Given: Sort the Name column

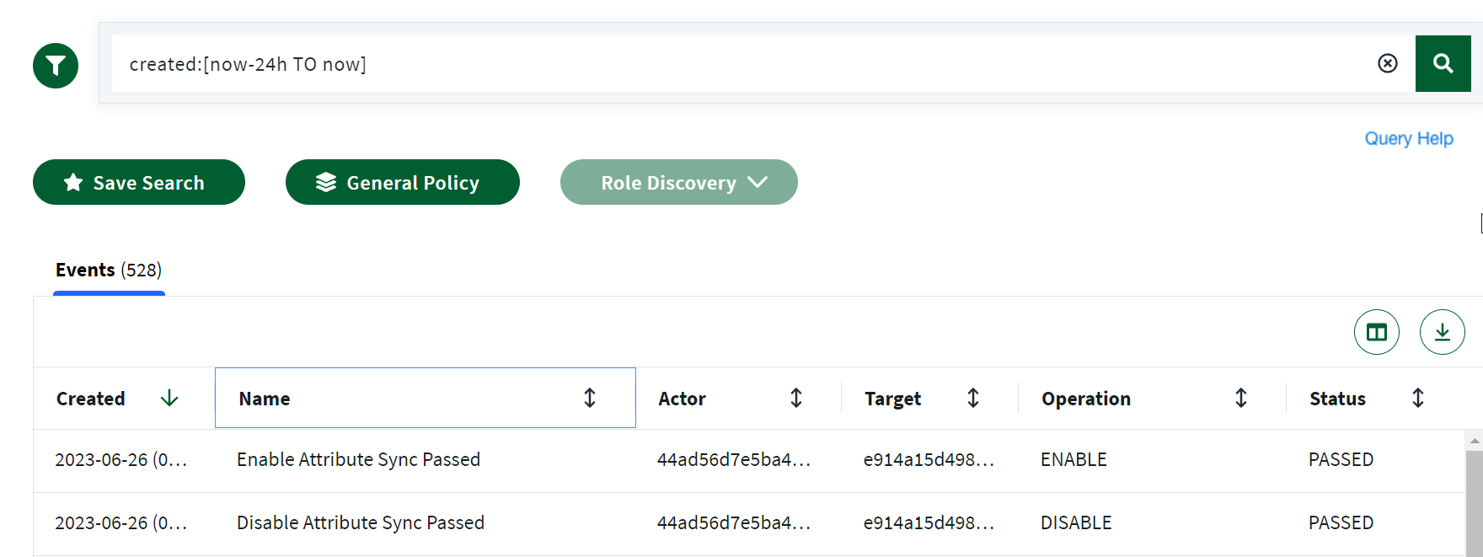Looking at the screenshot, I should (x=590, y=398).
